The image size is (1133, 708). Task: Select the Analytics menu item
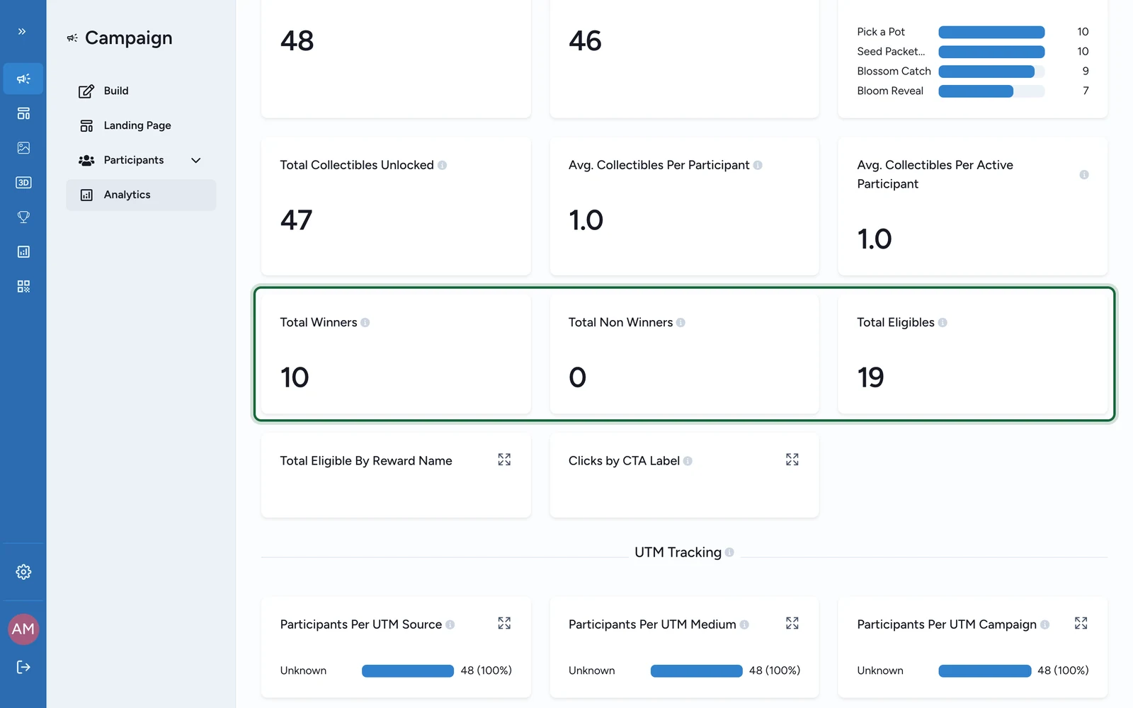[x=141, y=195]
